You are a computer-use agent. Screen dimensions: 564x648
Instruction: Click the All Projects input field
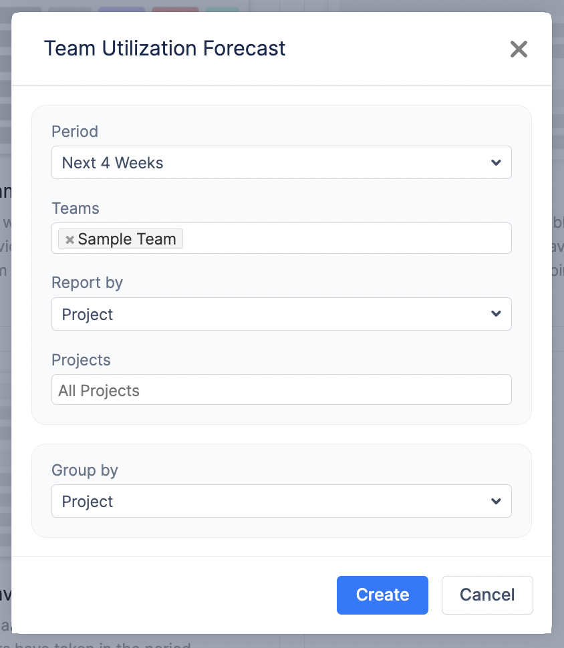281,390
